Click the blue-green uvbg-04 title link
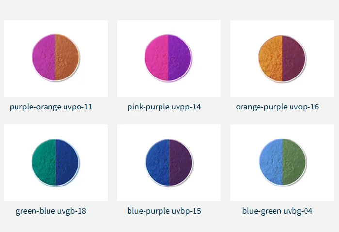Screen dimensions: 339x232 [277, 211]
